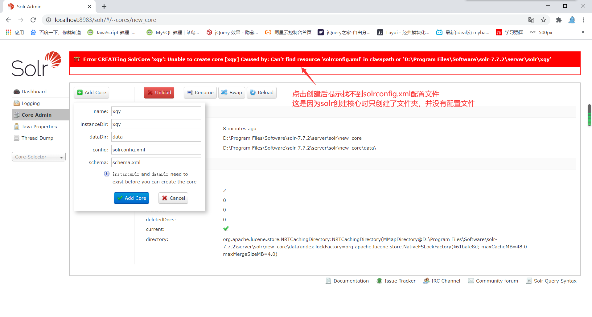The height and width of the screenshot is (317, 592).
Task: Toggle the browser bookmark star
Action: pyautogui.click(x=544, y=20)
